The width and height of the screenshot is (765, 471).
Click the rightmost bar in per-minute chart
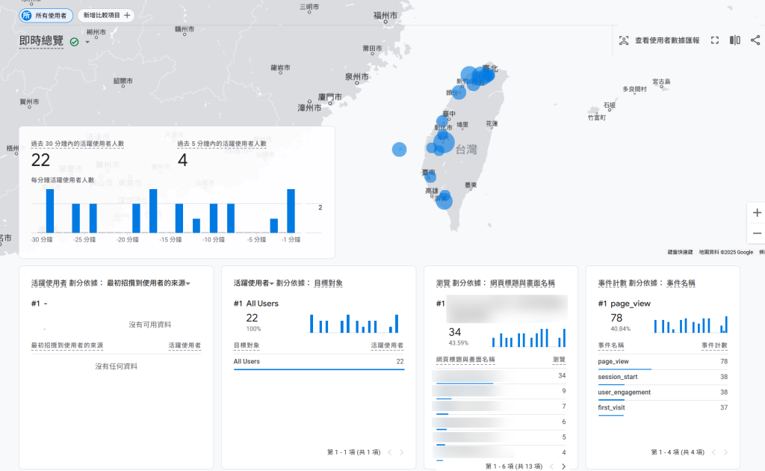(291, 210)
